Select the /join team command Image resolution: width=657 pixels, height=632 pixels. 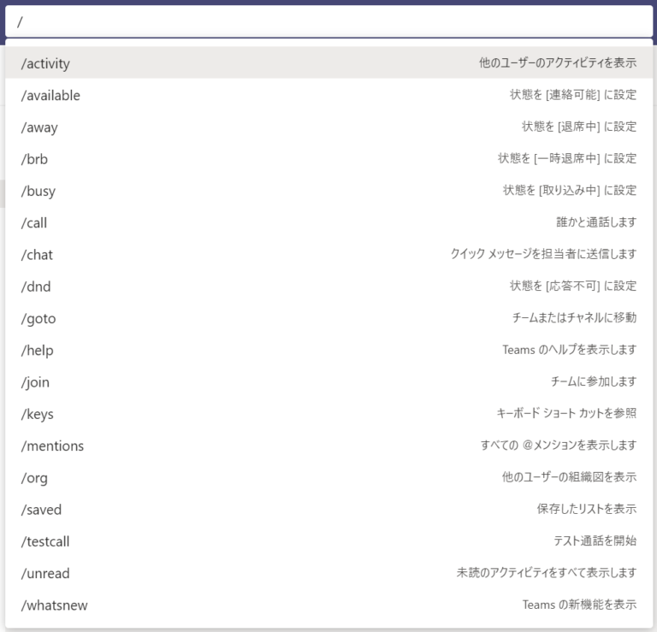click(x=35, y=382)
